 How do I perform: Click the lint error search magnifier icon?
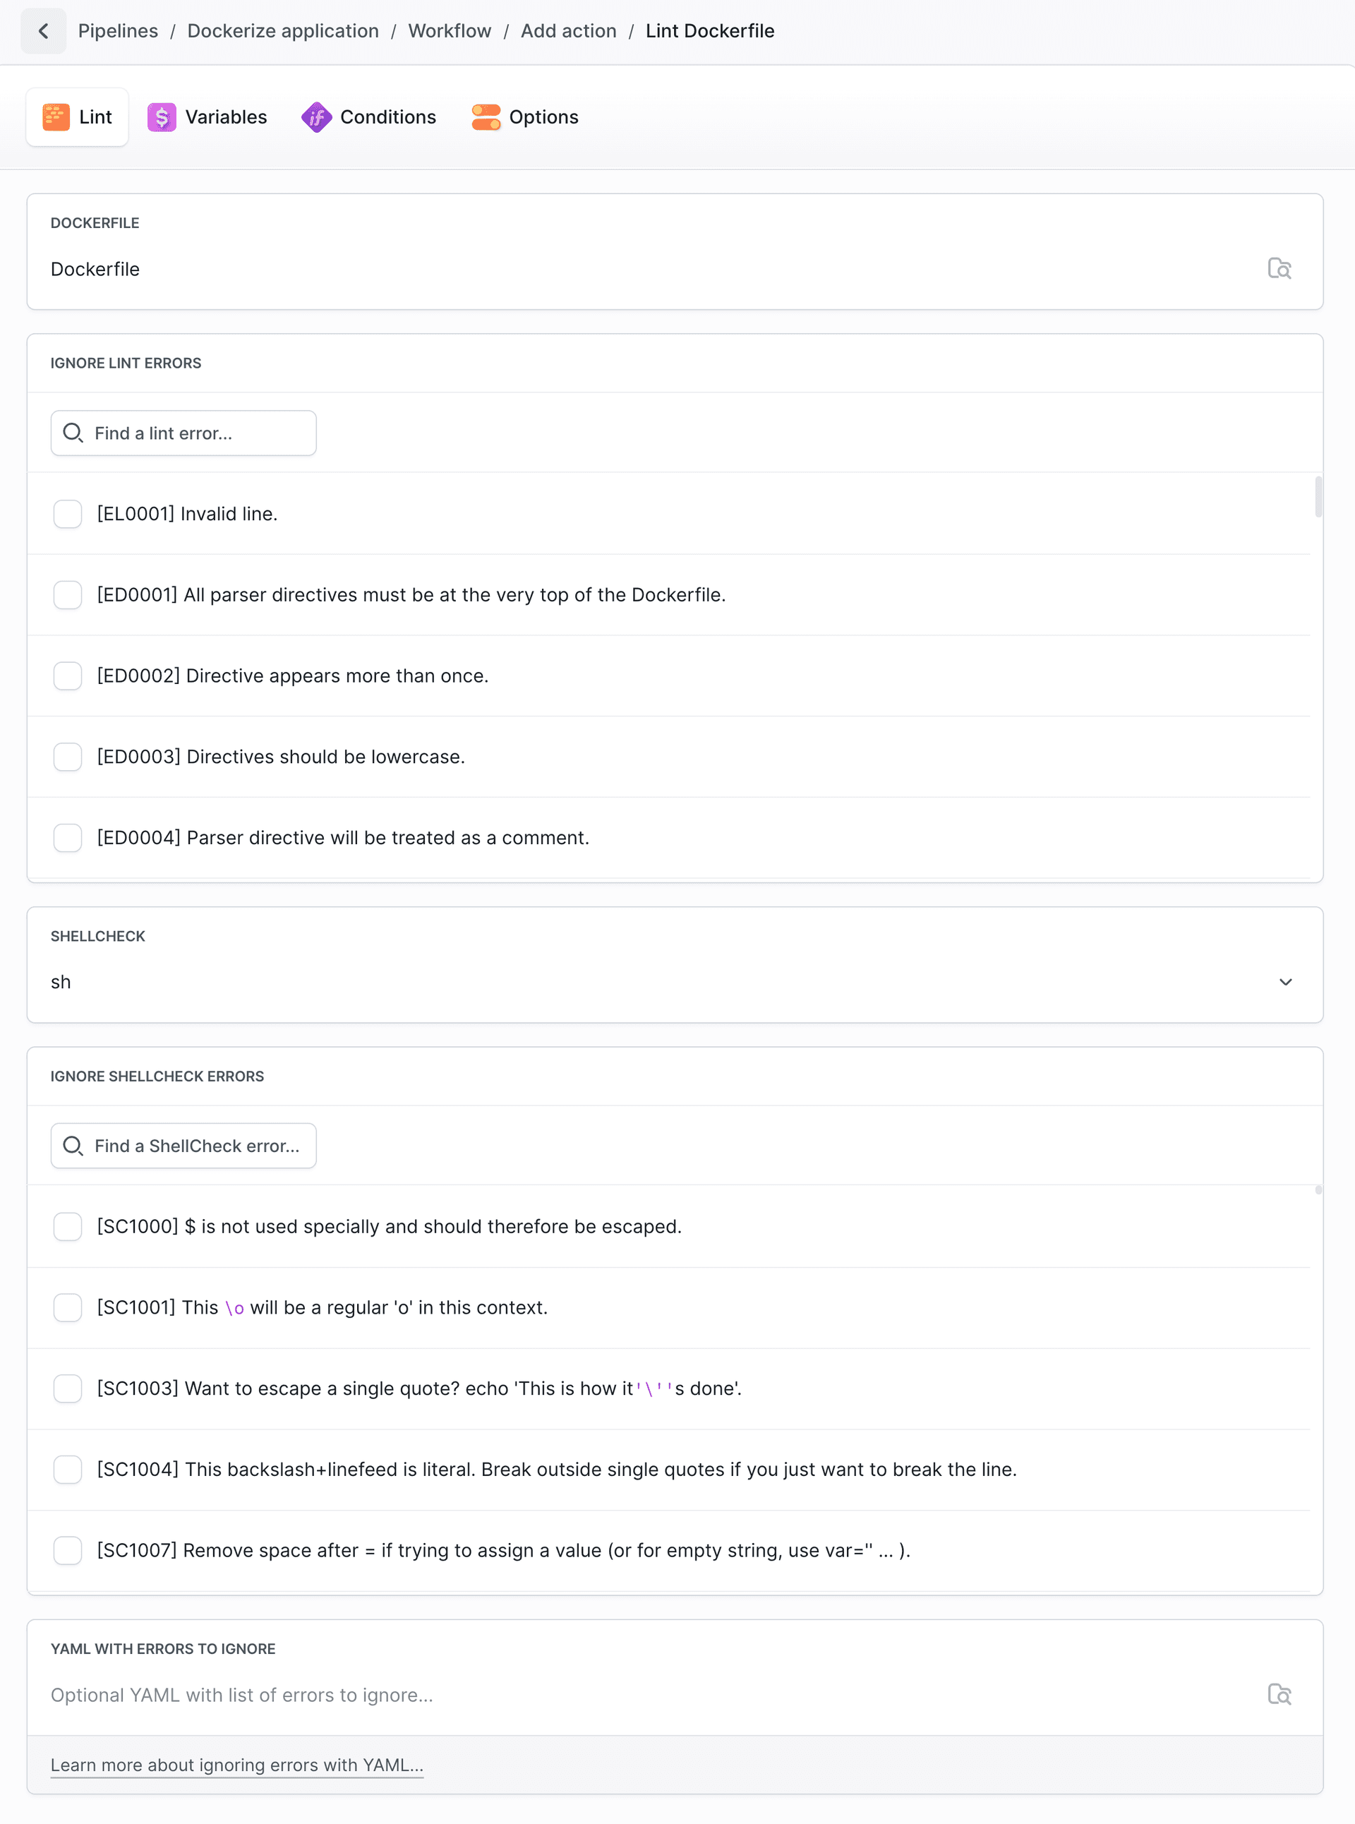click(x=73, y=433)
